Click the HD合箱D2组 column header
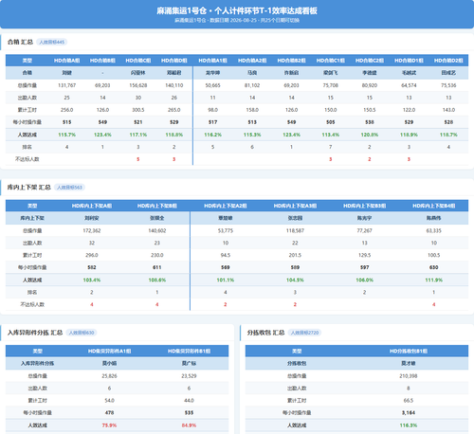This screenshot has width=474, height=434. (448, 61)
